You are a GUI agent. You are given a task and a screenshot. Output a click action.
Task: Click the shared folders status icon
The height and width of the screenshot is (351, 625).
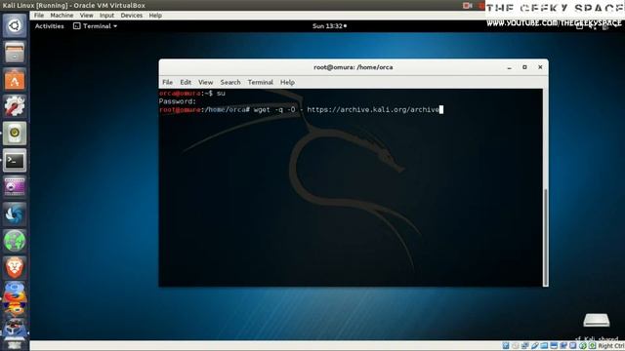[x=544, y=346]
